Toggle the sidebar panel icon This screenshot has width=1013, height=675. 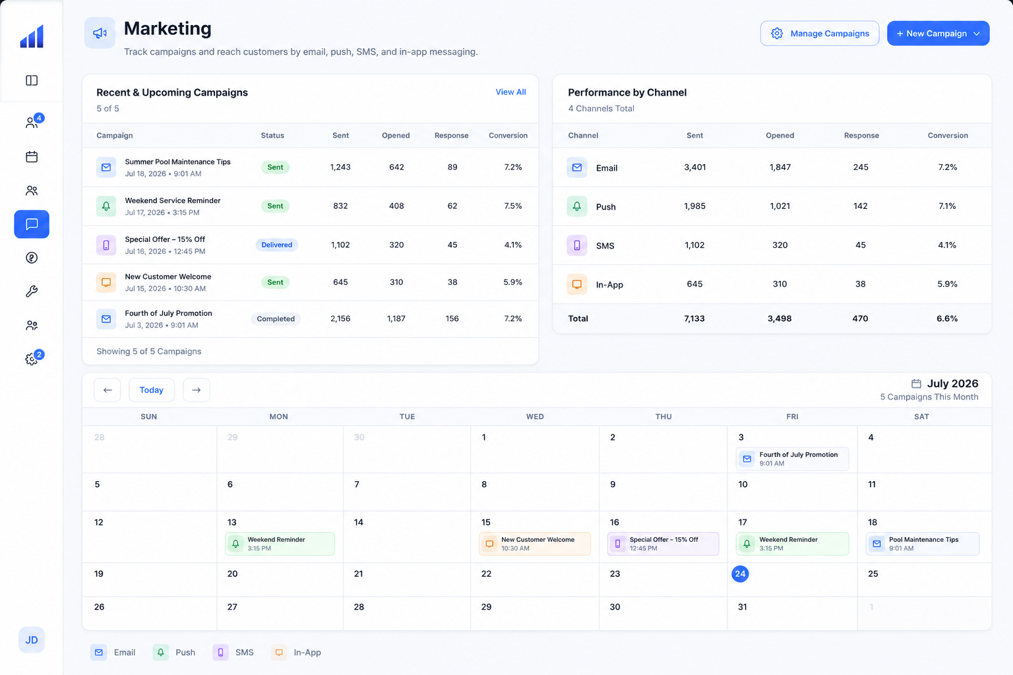pos(32,80)
